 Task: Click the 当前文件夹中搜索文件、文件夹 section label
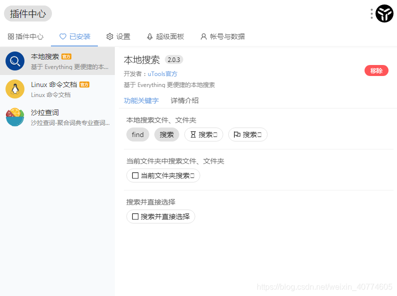[175, 161]
